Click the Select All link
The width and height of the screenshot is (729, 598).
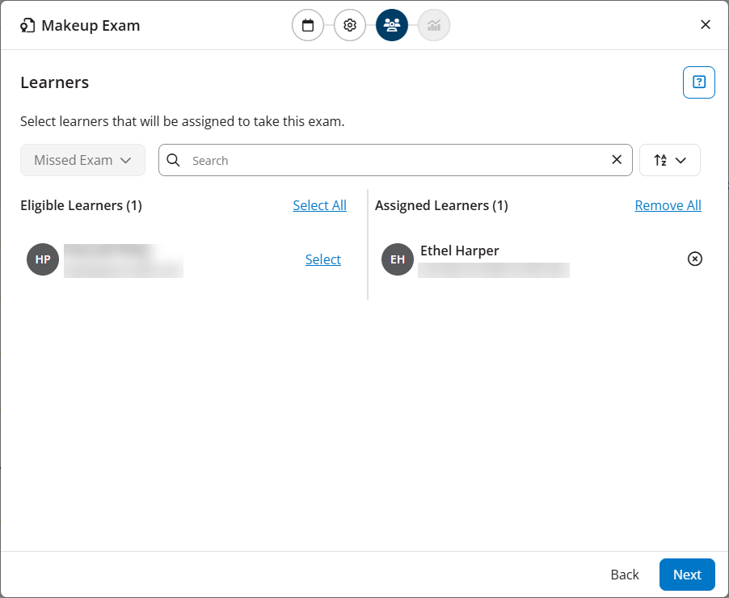point(319,205)
